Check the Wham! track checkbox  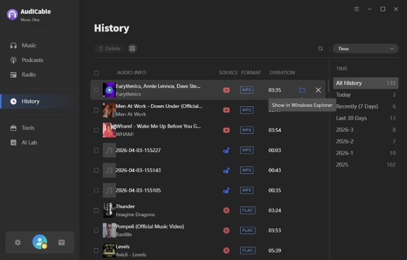point(96,130)
